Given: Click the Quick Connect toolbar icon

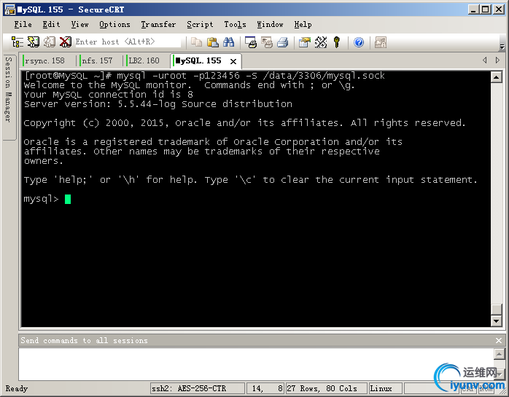Looking at the screenshot, I should (x=34, y=42).
